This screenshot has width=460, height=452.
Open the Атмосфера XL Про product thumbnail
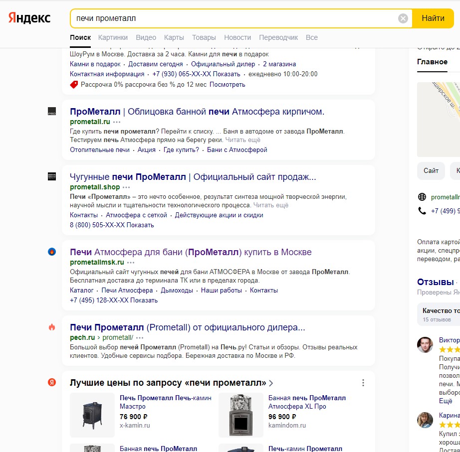[x=241, y=415]
